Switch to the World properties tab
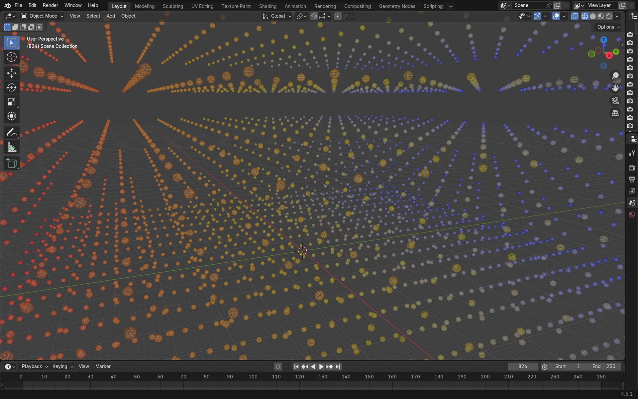The image size is (638, 399). tap(632, 214)
